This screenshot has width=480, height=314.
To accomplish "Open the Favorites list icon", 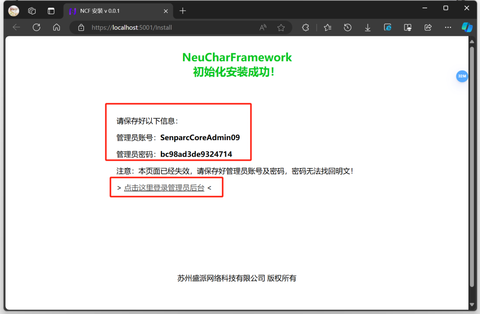I will (328, 27).
